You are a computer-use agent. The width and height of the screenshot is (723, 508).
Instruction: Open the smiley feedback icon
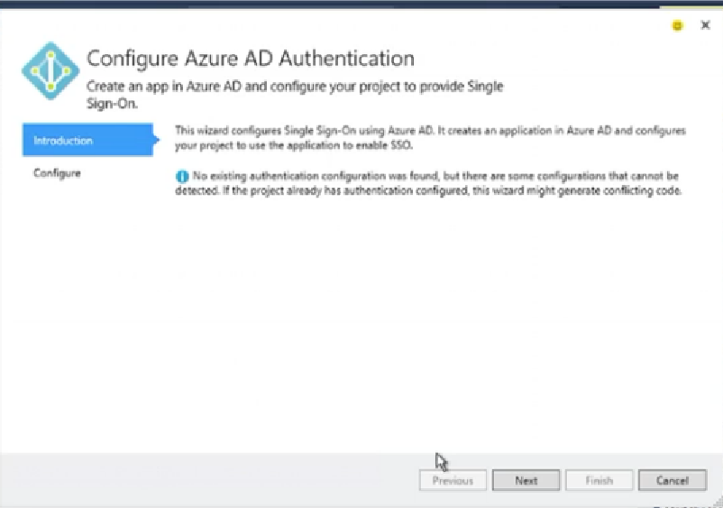[x=677, y=26]
